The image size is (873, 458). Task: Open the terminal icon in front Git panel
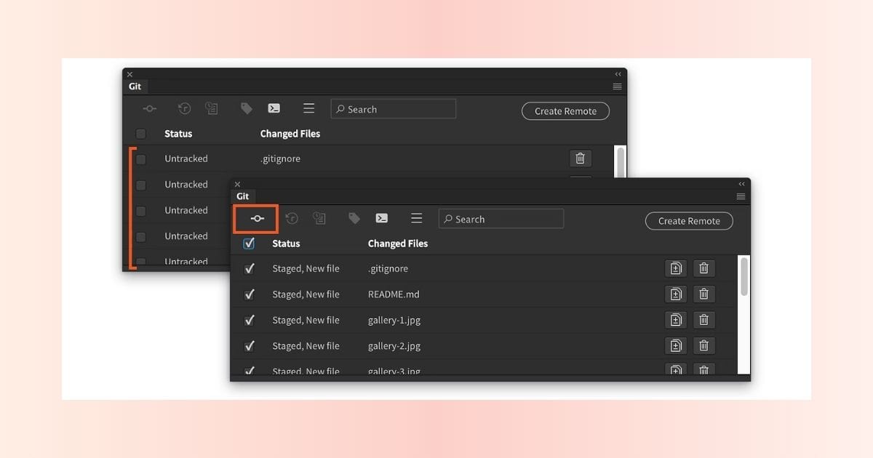point(381,218)
